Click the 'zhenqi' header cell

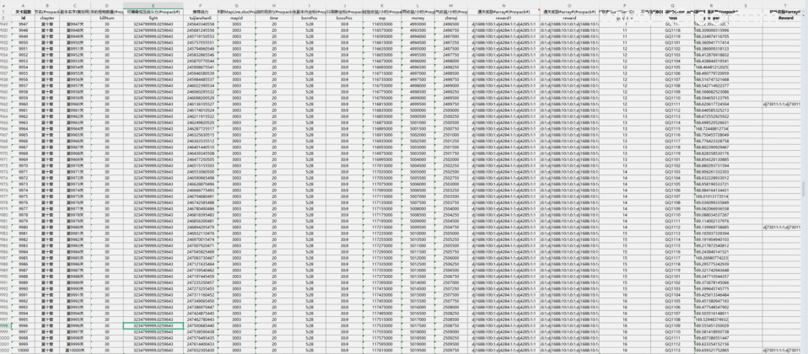tap(450, 16)
